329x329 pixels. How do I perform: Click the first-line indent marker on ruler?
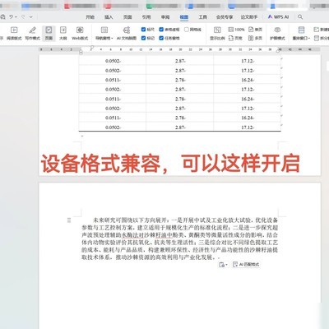tap(92, 48)
